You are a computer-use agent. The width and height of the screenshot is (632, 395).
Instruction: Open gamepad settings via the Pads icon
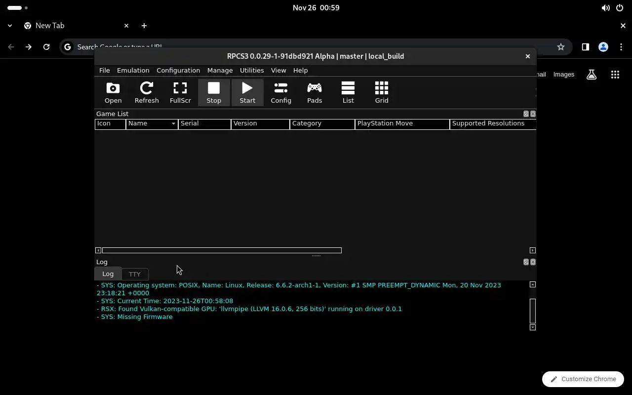(315, 92)
